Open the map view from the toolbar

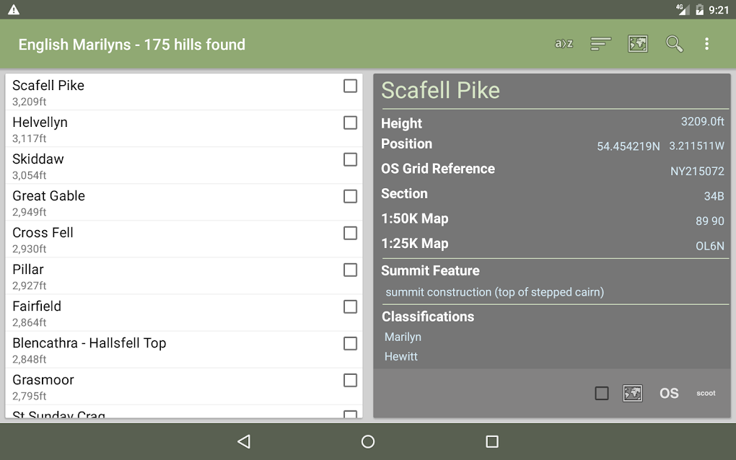point(638,44)
